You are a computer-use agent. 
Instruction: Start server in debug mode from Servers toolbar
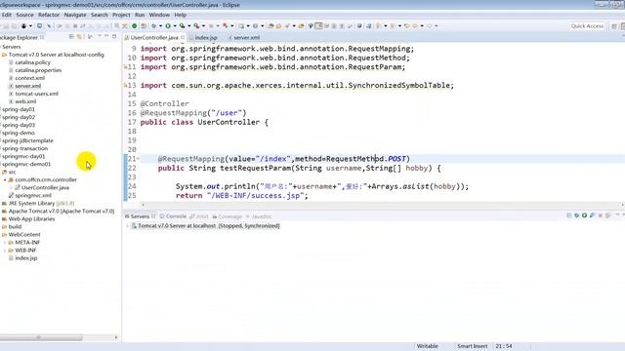(x=577, y=215)
